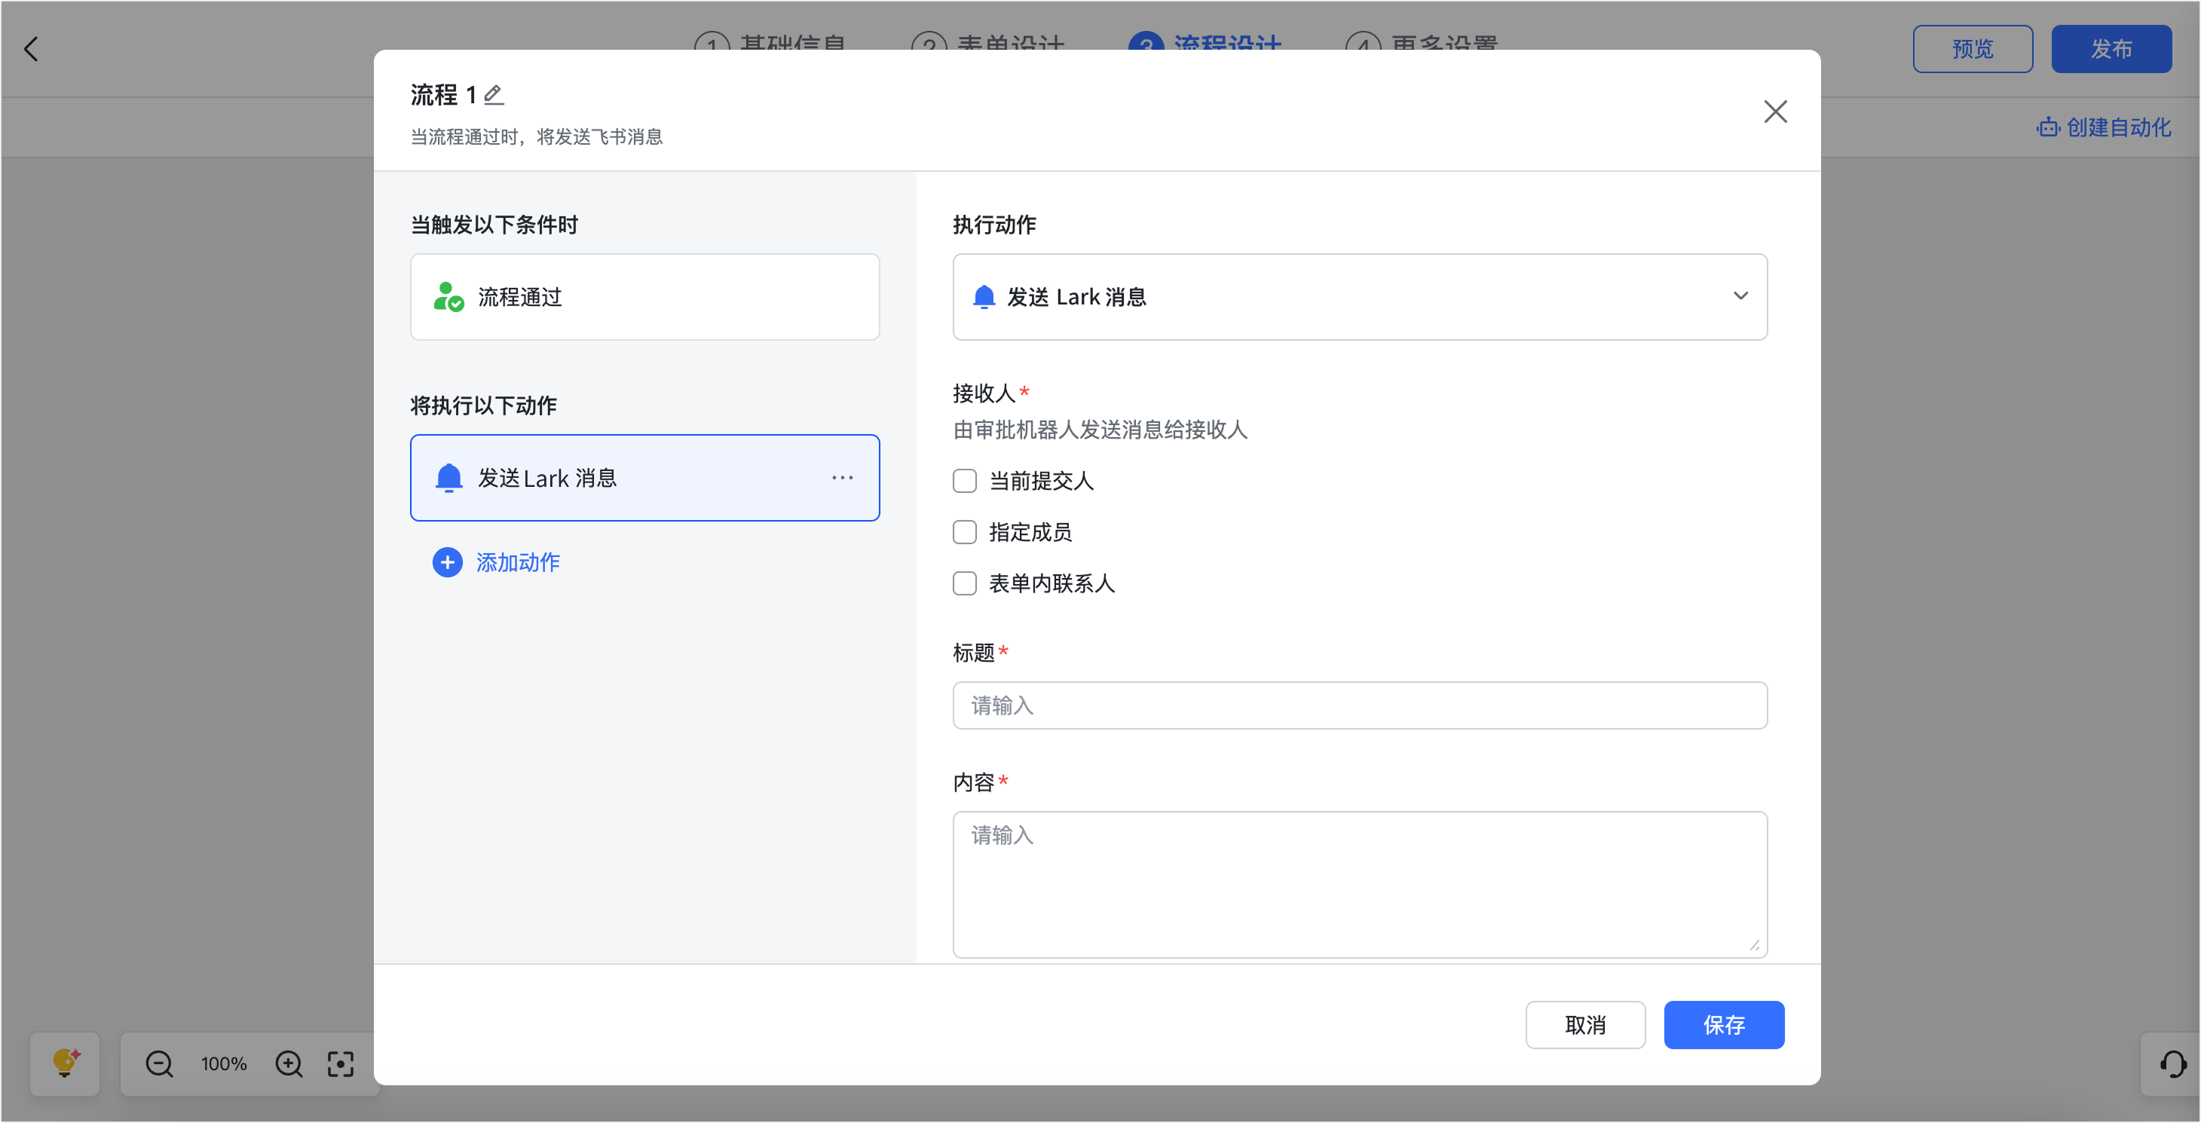Open the customer support headset icon
Viewport: 2201px width, 1123px height.
click(x=2173, y=1064)
